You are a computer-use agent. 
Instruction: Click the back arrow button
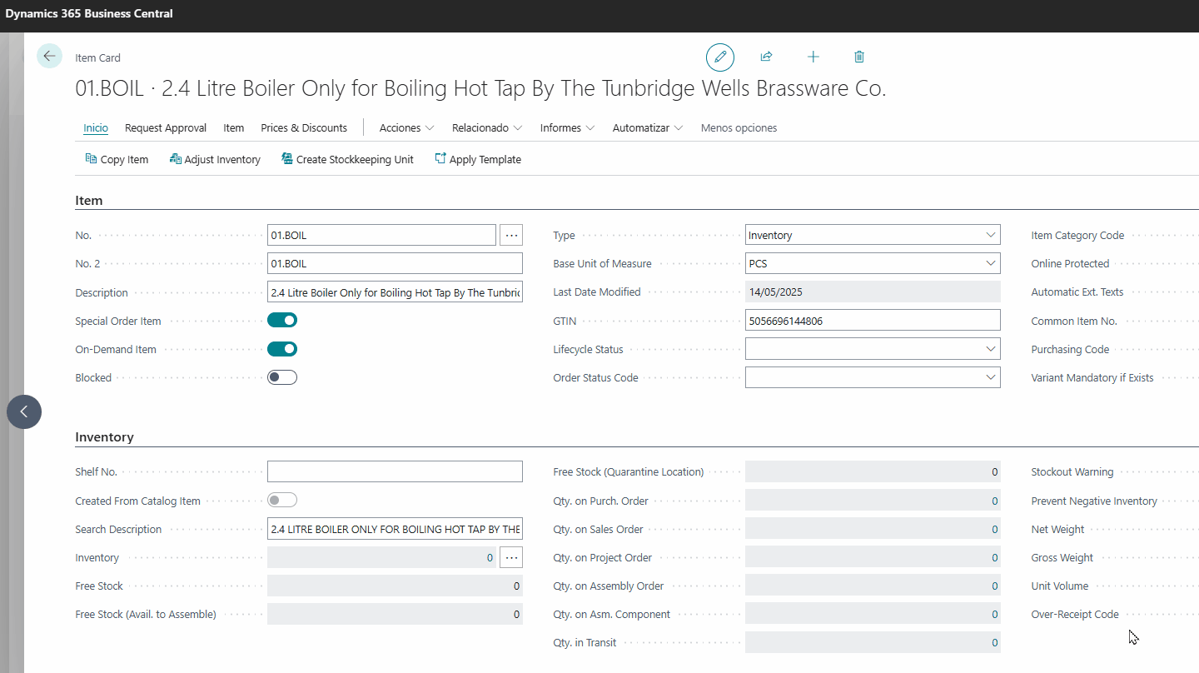49,57
